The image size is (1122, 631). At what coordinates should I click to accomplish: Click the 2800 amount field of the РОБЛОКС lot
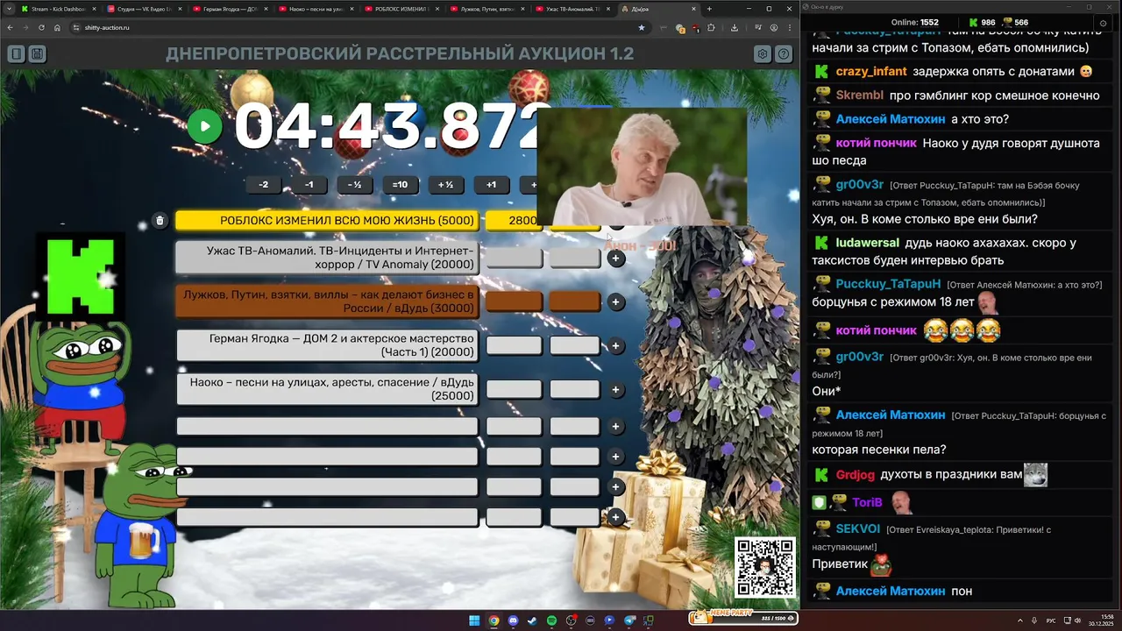coord(512,221)
